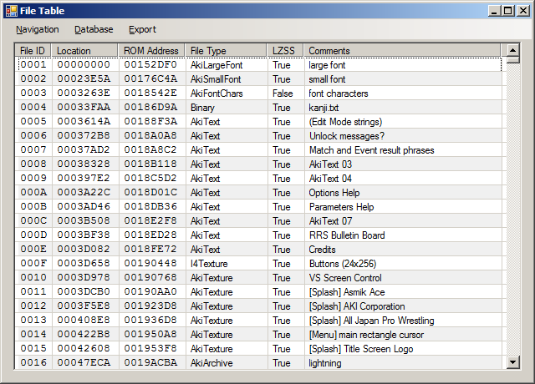Screen dimensions: 535x384
Task: Sort by File ID column header
Action: (33, 51)
